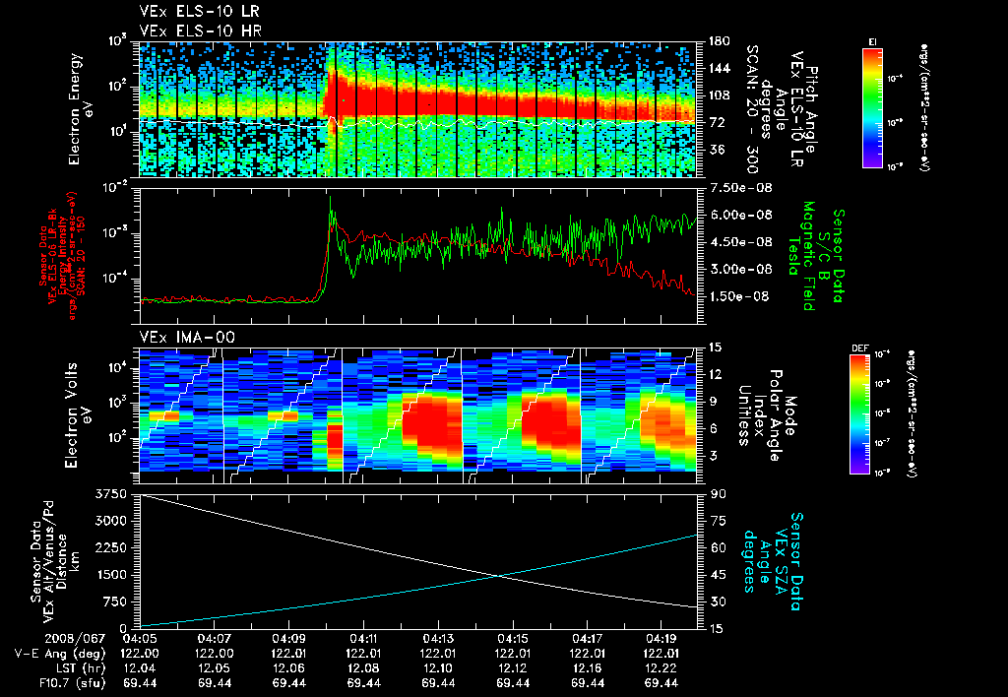
Task: Click the "2250" altitude tick label
Action: click(111, 547)
